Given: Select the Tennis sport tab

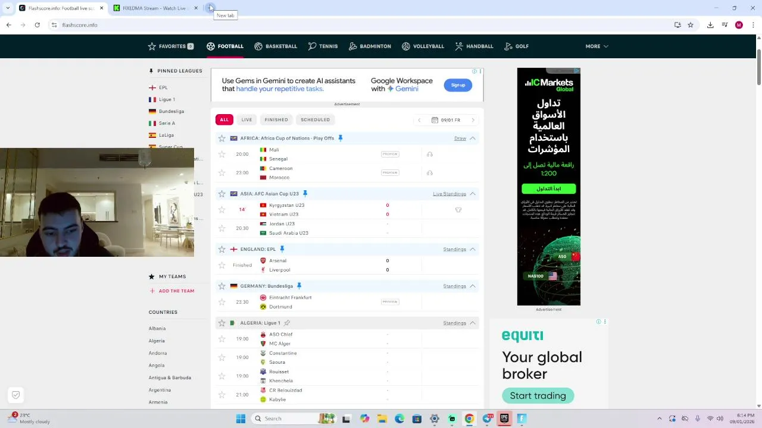Looking at the screenshot, I should [323, 46].
